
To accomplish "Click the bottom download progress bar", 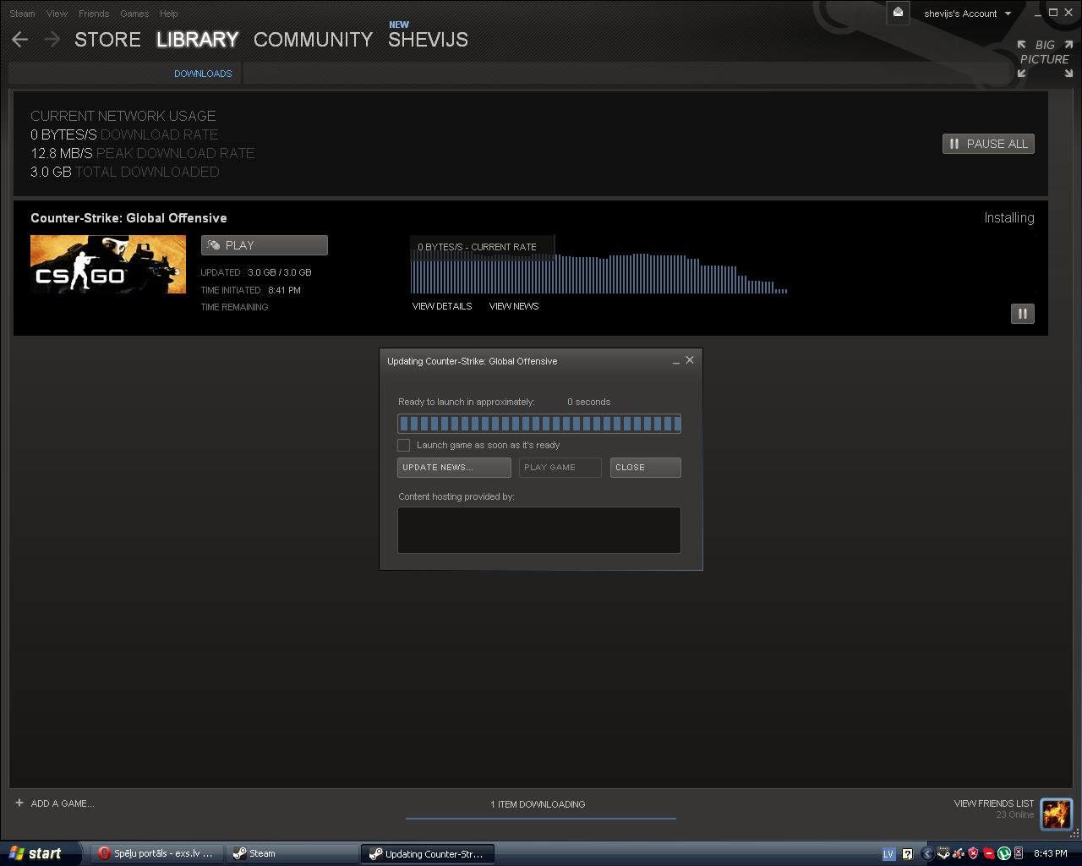I will (x=541, y=818).
